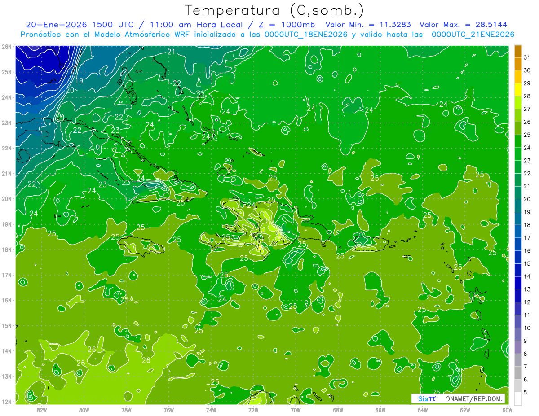Click the color scale value "18"
This screenshot has height=416, width=539.
click(527, 225)
